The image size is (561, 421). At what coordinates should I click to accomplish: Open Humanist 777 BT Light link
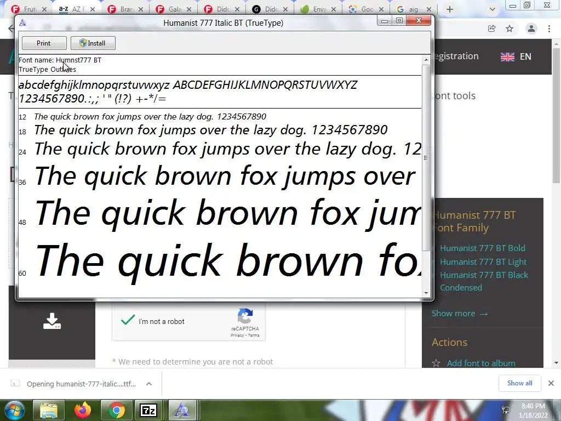(x=483, y=261)
